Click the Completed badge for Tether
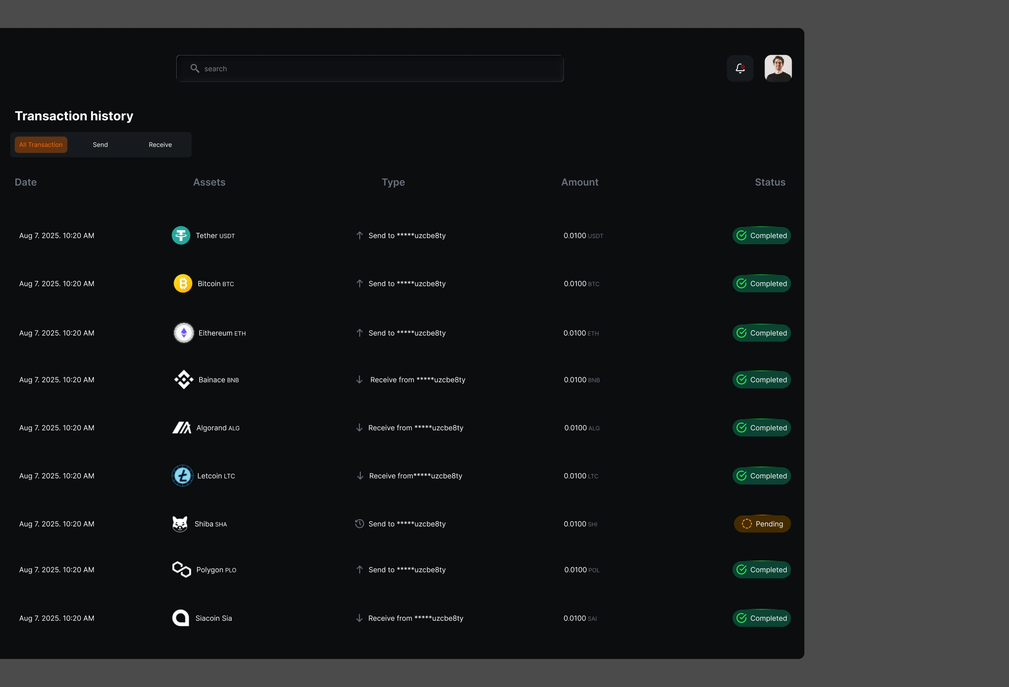This screenshot has width=1009, height=687. pos(761,236)
